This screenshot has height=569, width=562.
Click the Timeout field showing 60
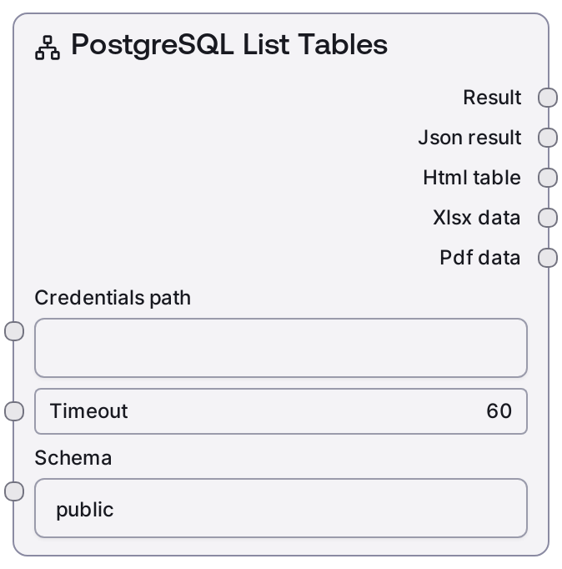tap(280, 411)
